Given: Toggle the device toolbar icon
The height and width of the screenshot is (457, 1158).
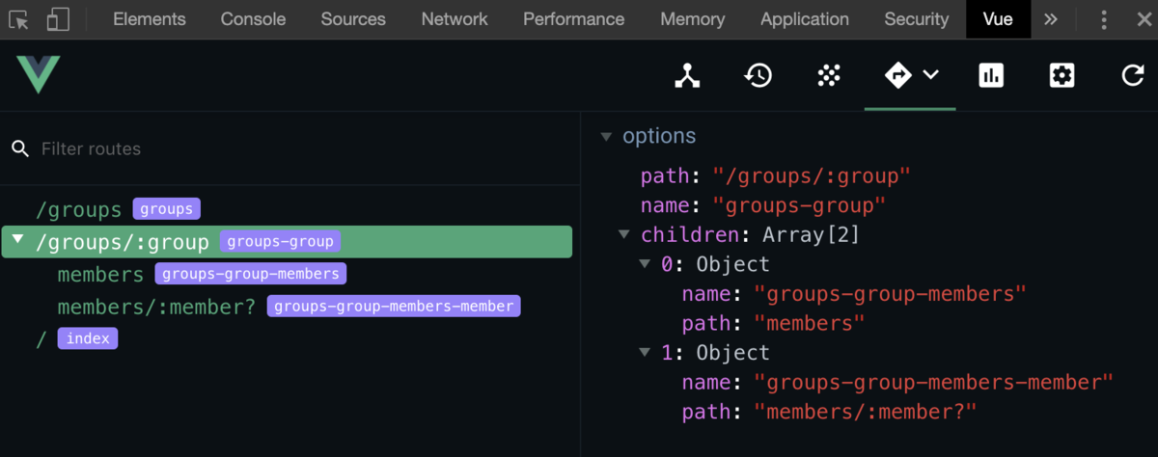Looking at the screenshot, I should pos(58,19).
